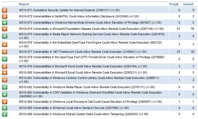This screenshot has width=198, height=119.
Task: Open MS10-079 Microsoft Word vulnerabilities report
Action: (x=83, y=66)
